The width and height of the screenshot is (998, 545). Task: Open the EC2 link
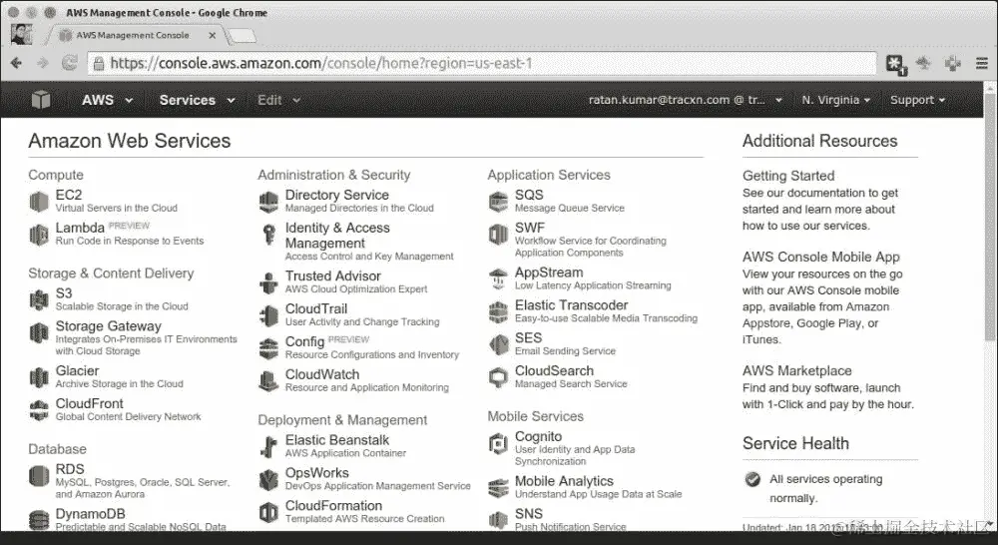click(x=69, y=195)
